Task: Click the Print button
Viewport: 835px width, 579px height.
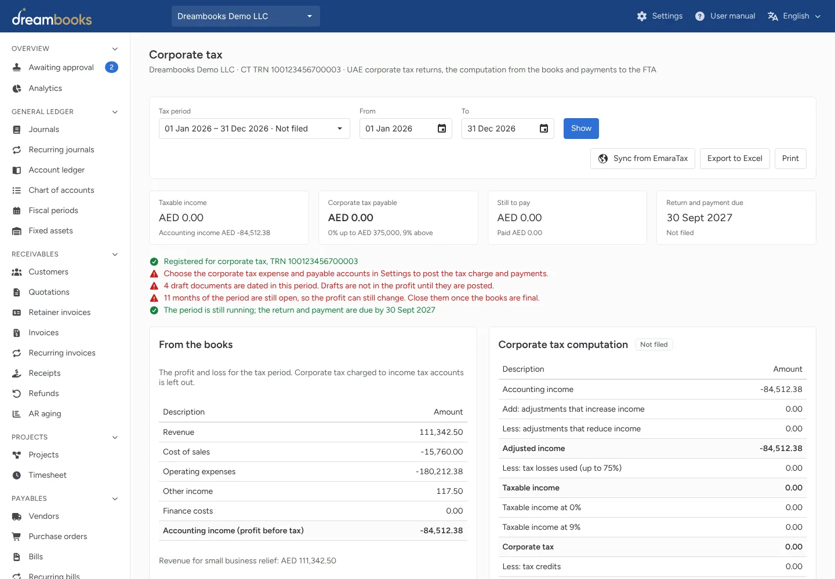Action: [790, 159]
